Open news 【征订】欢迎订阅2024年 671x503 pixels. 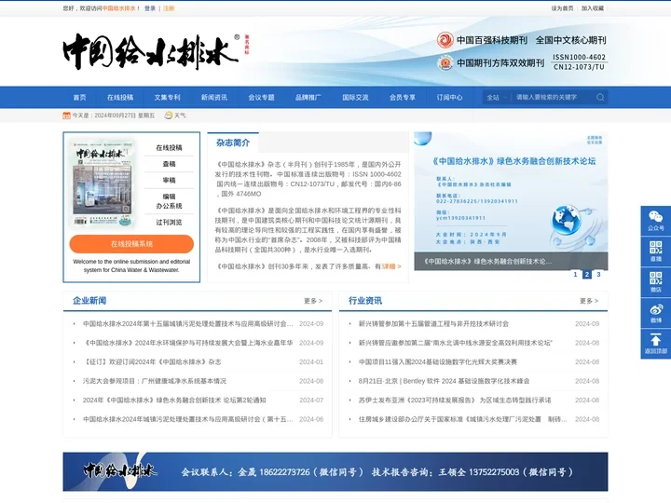tap(152, 361)
